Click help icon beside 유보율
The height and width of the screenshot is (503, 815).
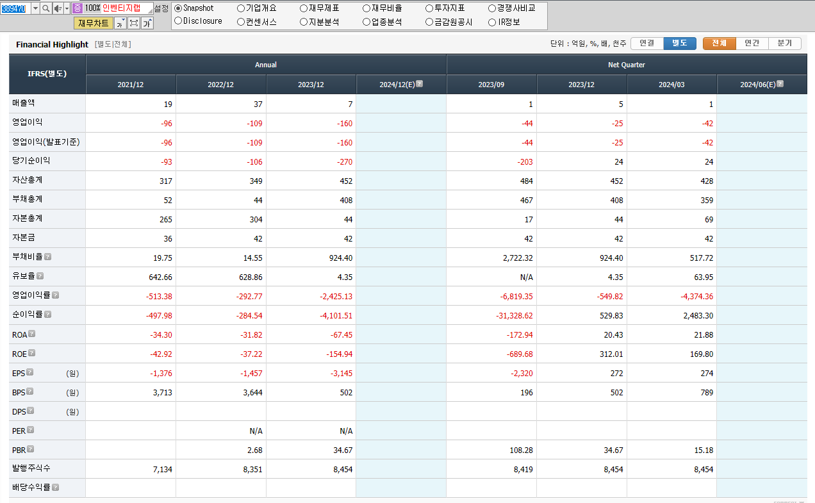click(40, 276)
